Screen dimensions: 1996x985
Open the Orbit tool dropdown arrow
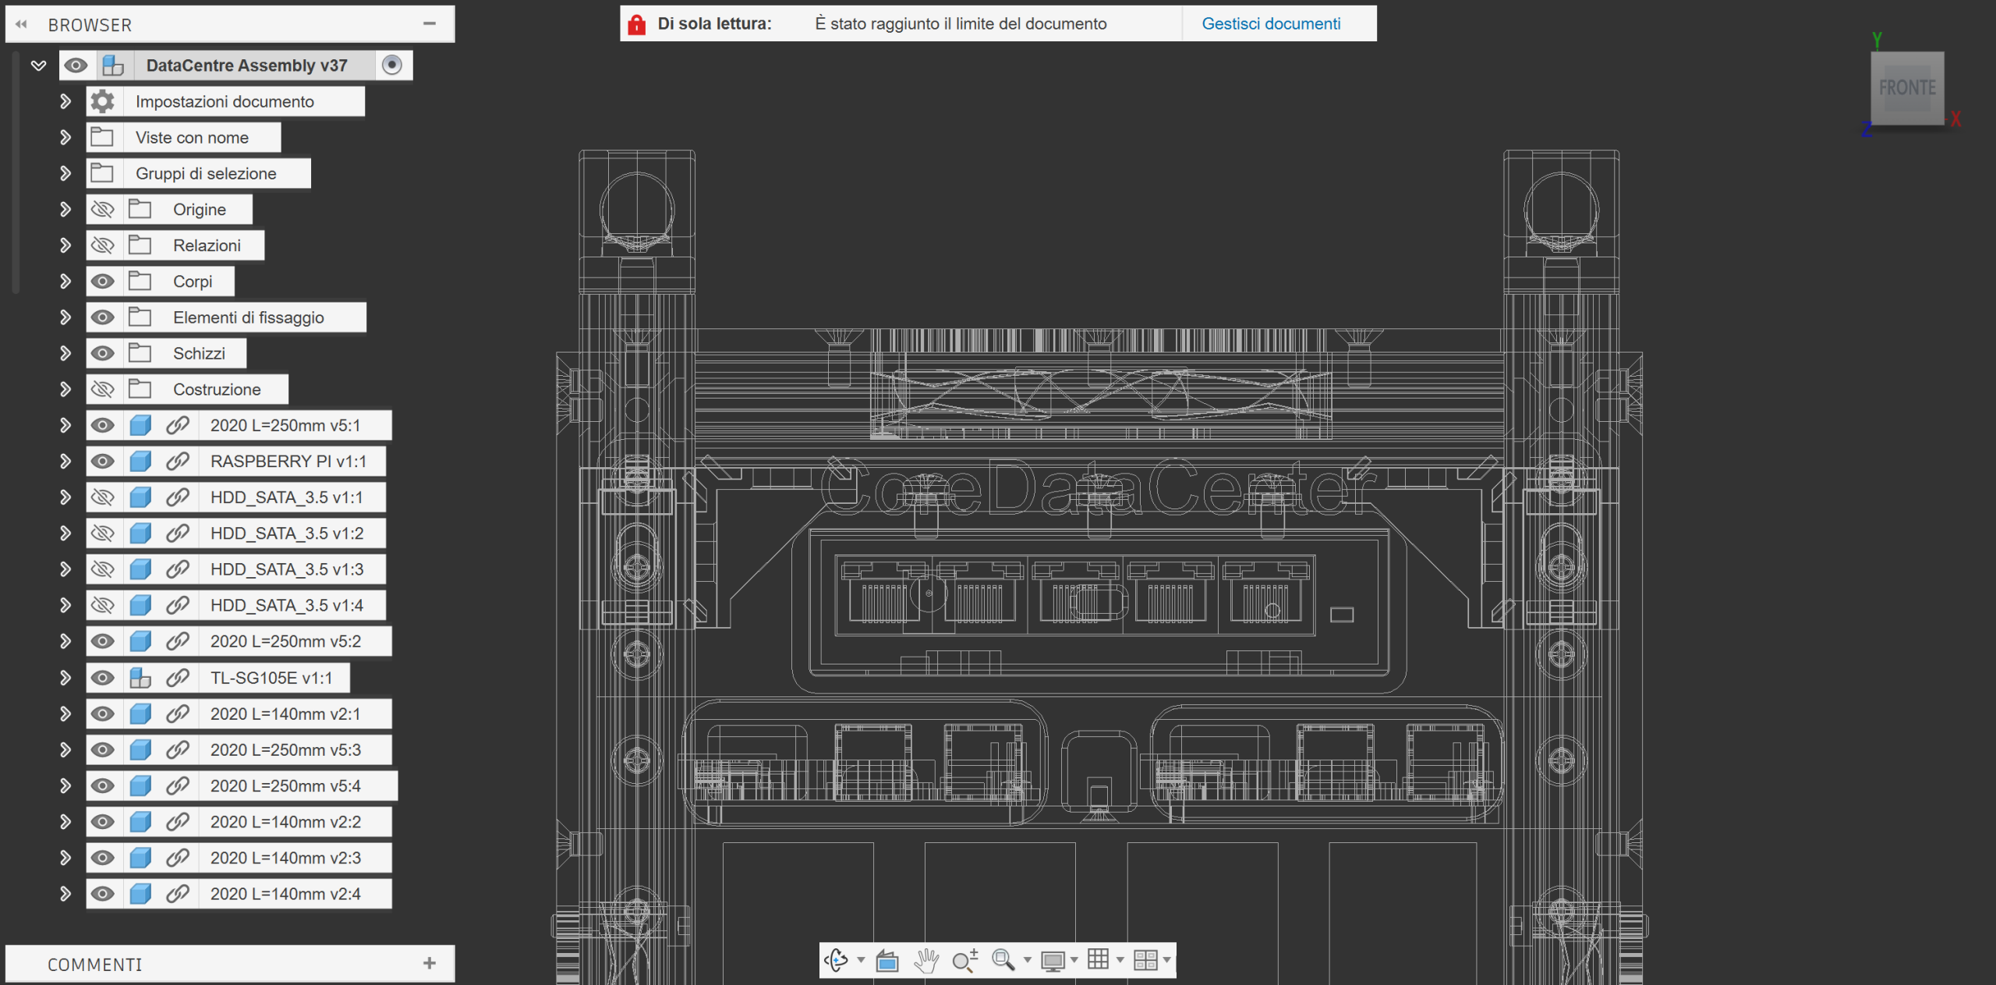coord(861,960)
